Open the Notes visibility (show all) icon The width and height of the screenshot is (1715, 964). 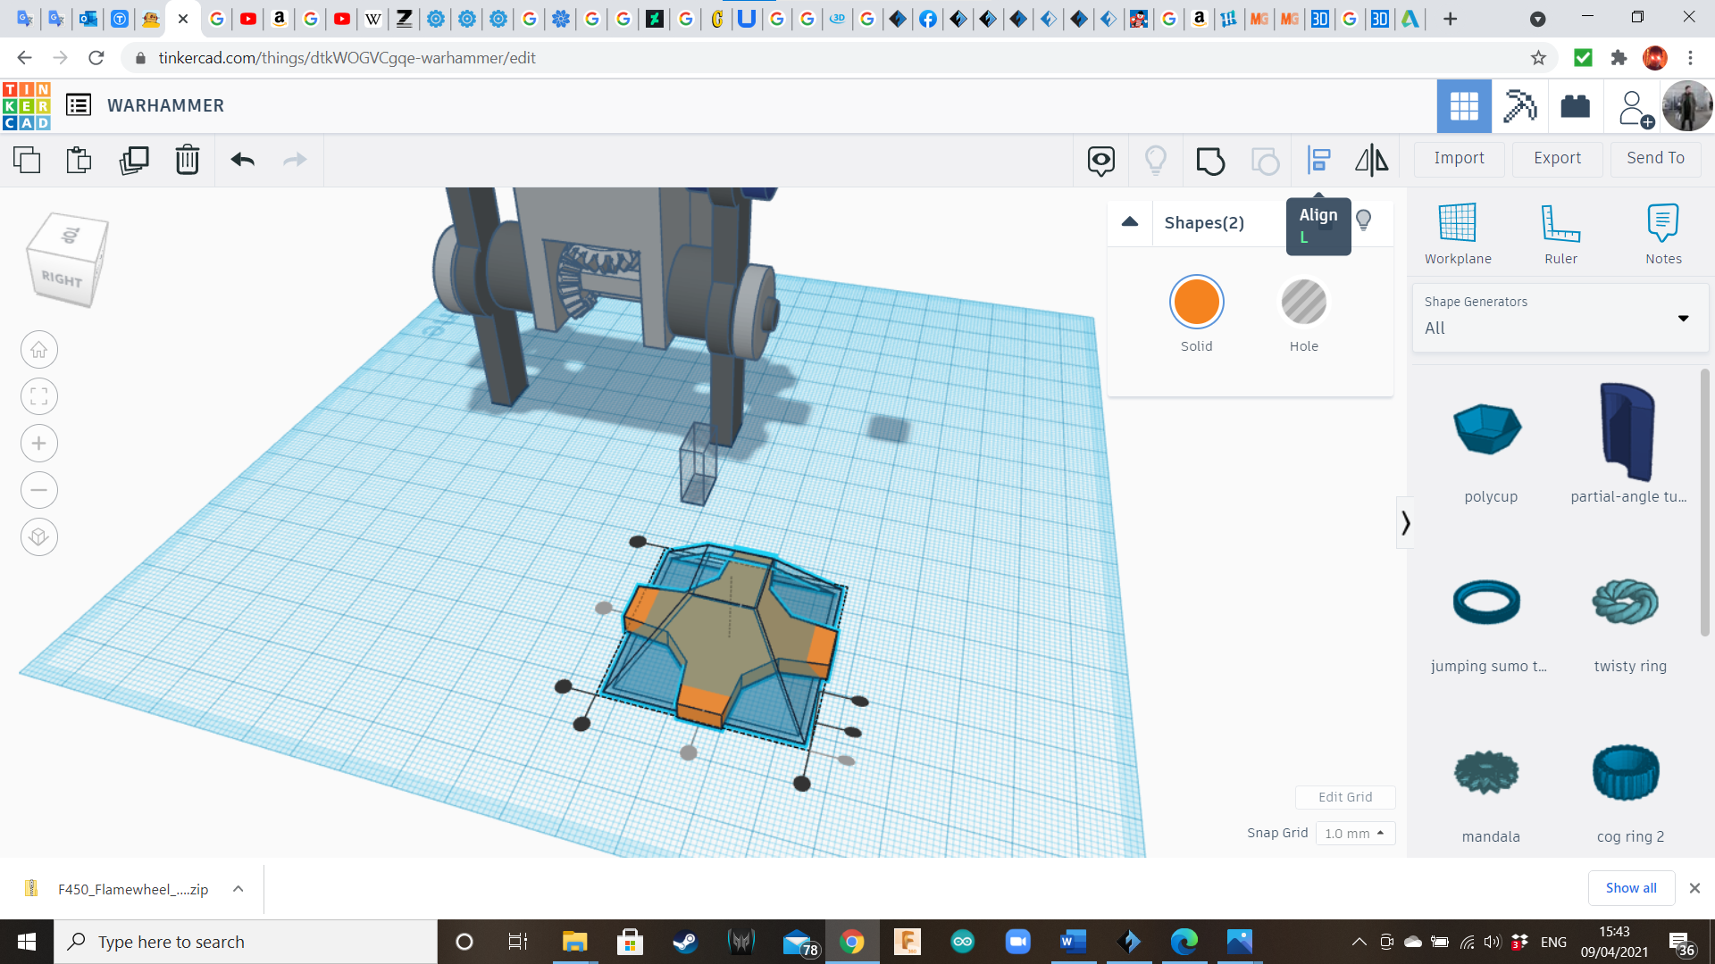tap(1101, 161)
